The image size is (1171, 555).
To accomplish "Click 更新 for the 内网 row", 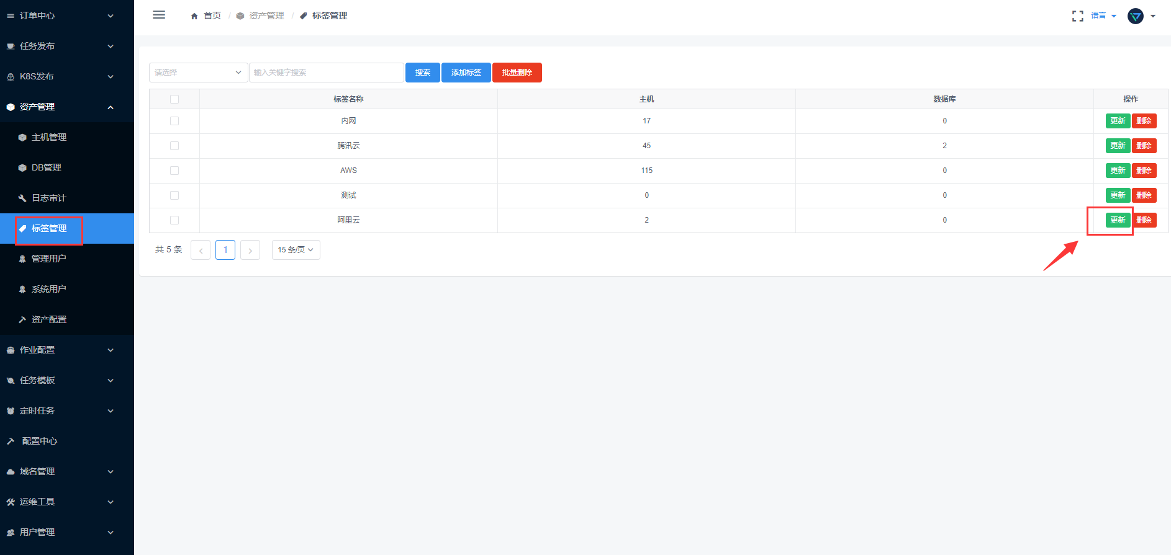I will tap(1118, 121).
